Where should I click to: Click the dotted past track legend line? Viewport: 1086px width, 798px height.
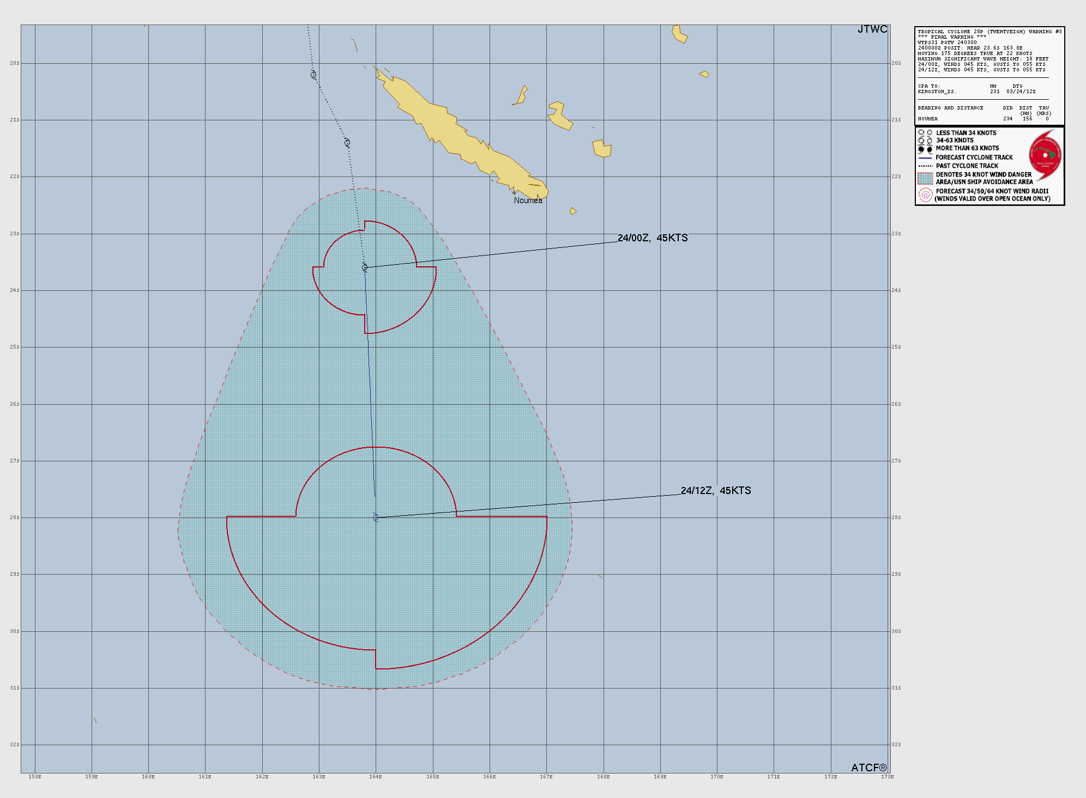(x=925, y=166)
